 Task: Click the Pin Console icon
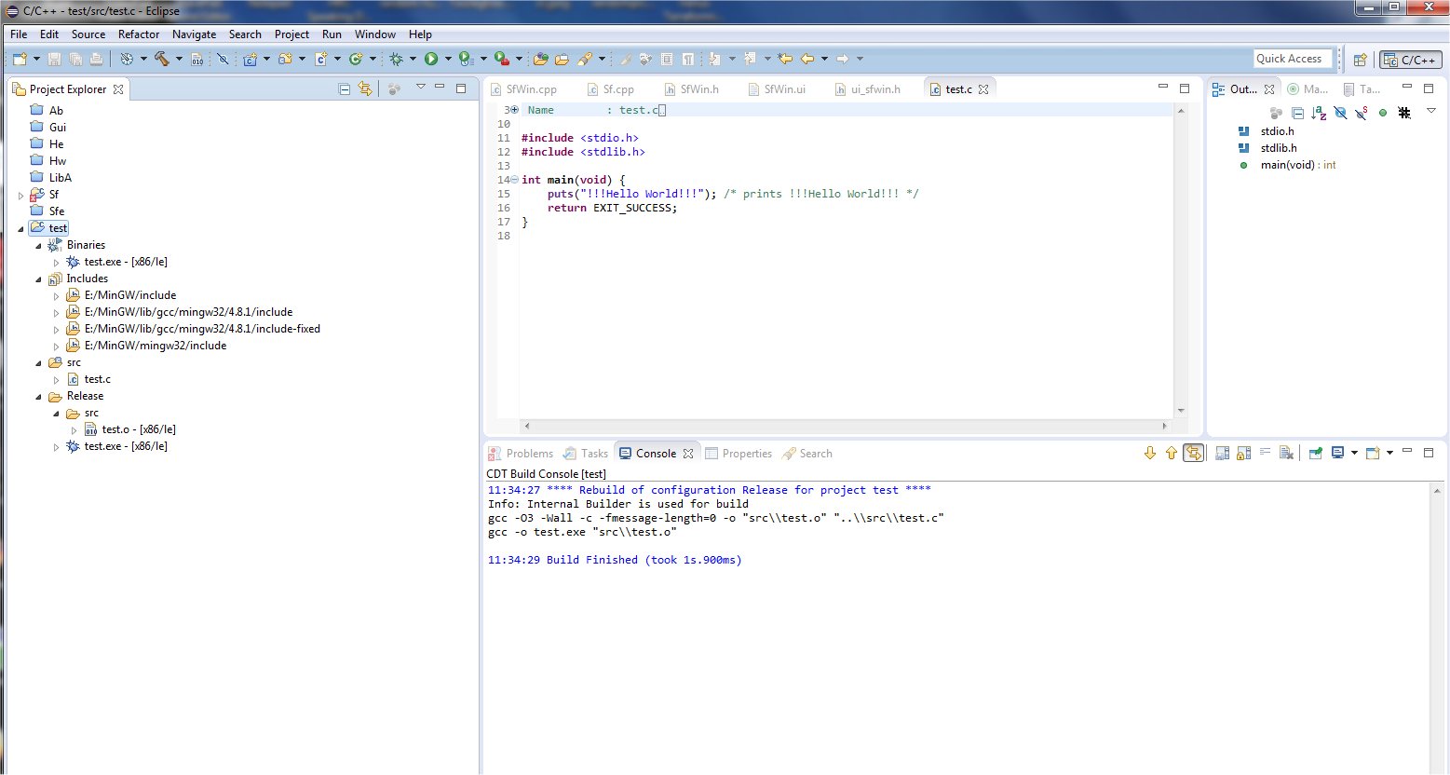point(1315,454)
